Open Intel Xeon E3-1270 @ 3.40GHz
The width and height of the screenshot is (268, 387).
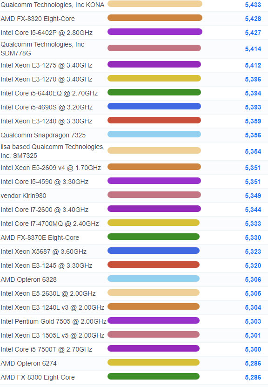(x=47, y=79)
